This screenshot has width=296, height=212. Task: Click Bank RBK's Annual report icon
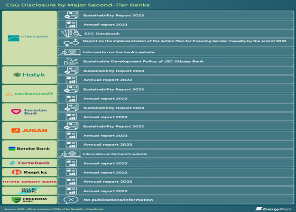[x=71, y=191]
